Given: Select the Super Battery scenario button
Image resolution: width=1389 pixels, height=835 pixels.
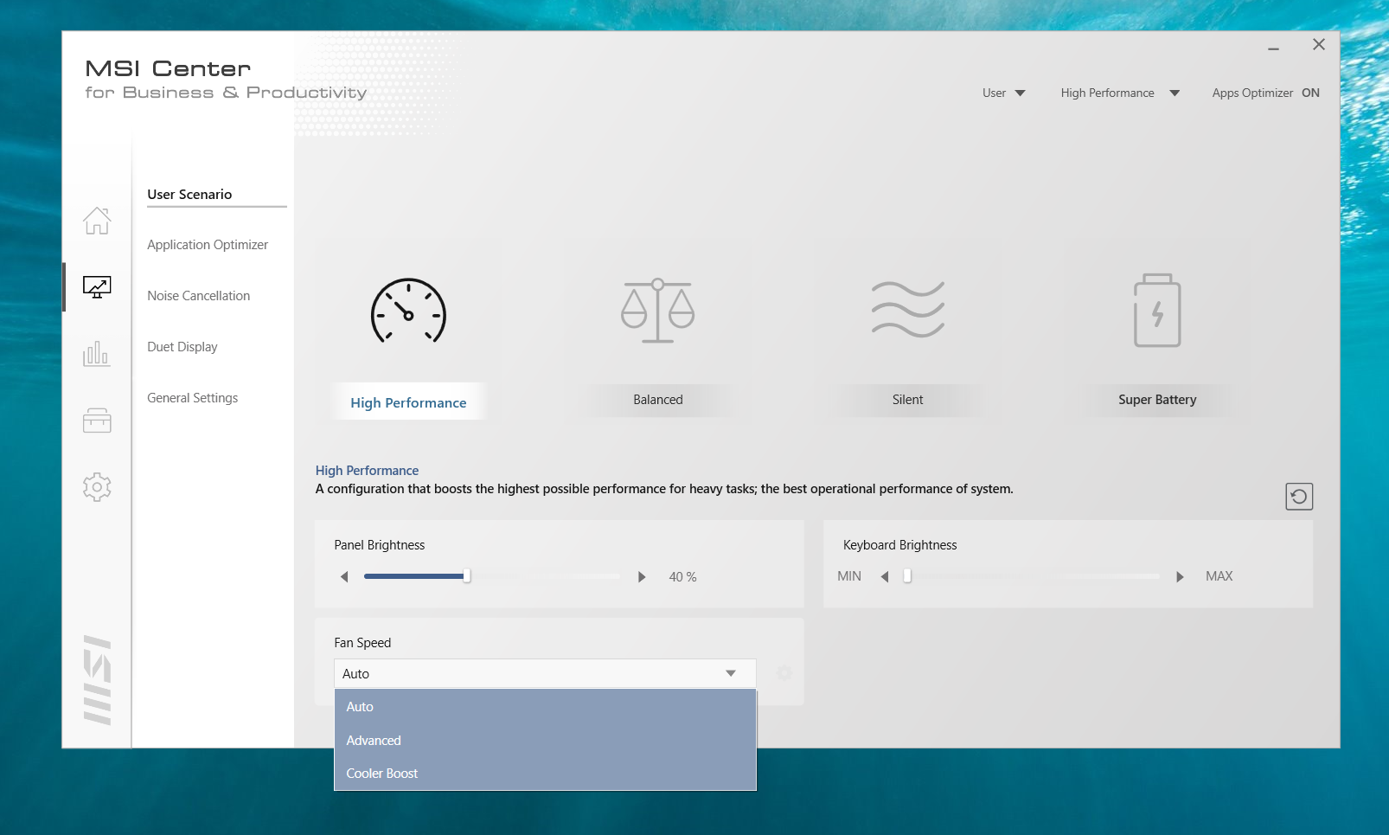Looking at the screenshot, I should [1157, 400].
